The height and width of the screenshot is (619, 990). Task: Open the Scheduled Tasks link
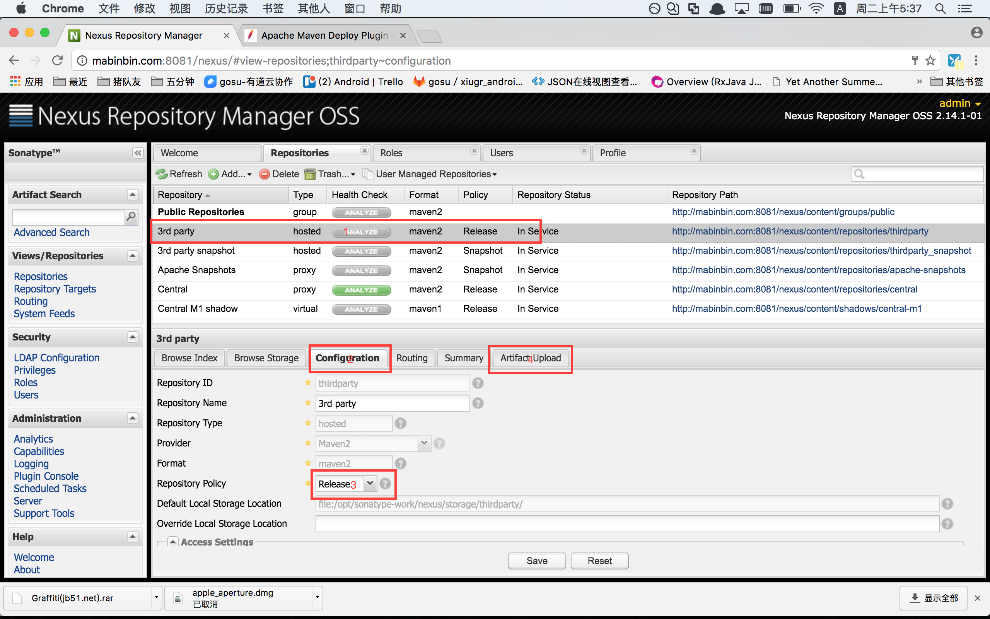point(50,488)
